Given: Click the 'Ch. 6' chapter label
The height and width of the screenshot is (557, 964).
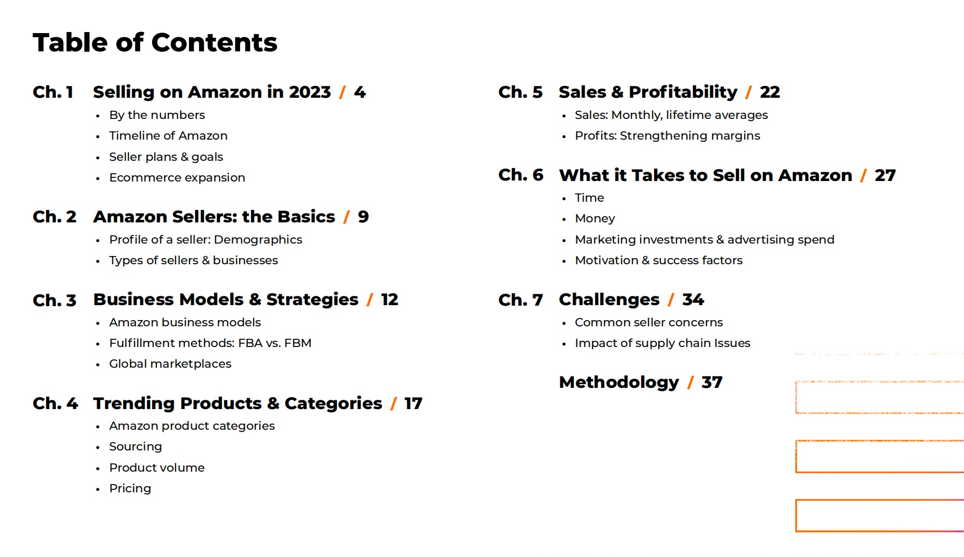Looking at the screenshot, I should (x=521, y=175).
